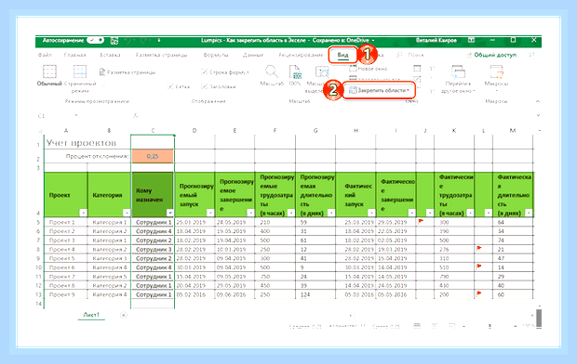577x364 pixels.
Task: Open filter dropdown in Проект header
Action: pos(83,213)
